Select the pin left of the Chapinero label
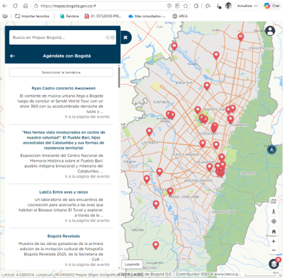Viewport: 283px width, 278px height. click(231, 119)
